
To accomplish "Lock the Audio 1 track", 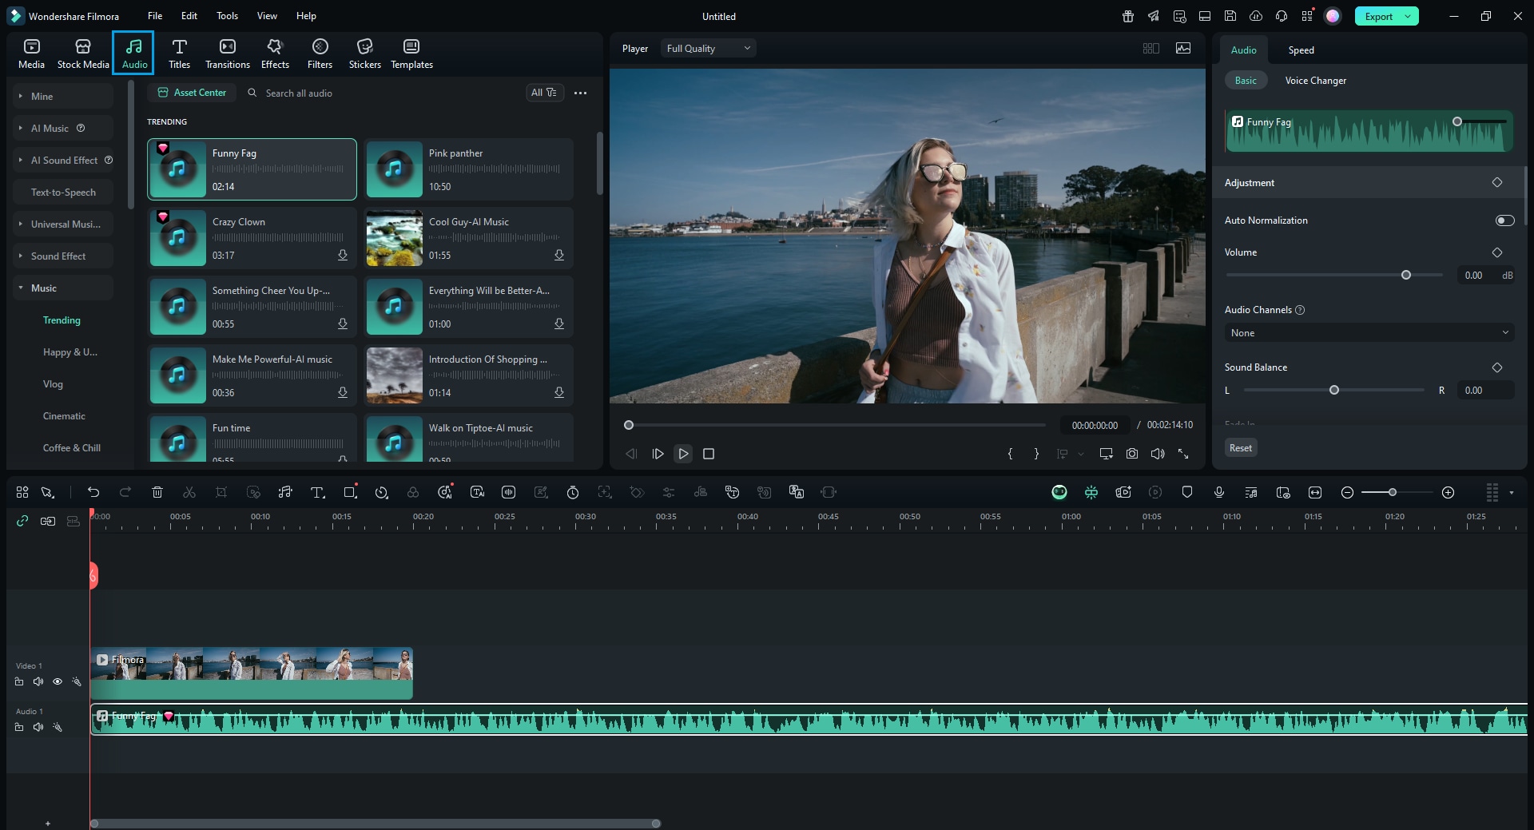I will pos(19,727).
